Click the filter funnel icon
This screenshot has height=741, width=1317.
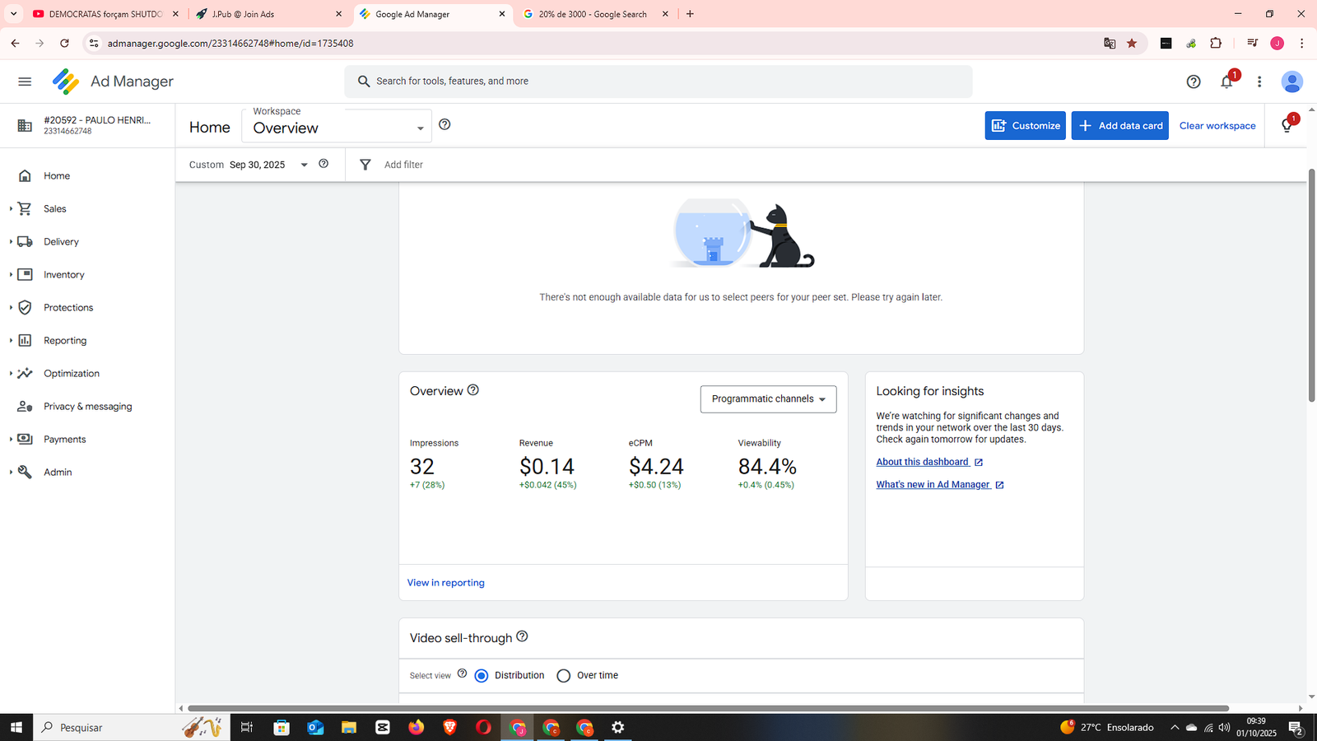[365, 165]
